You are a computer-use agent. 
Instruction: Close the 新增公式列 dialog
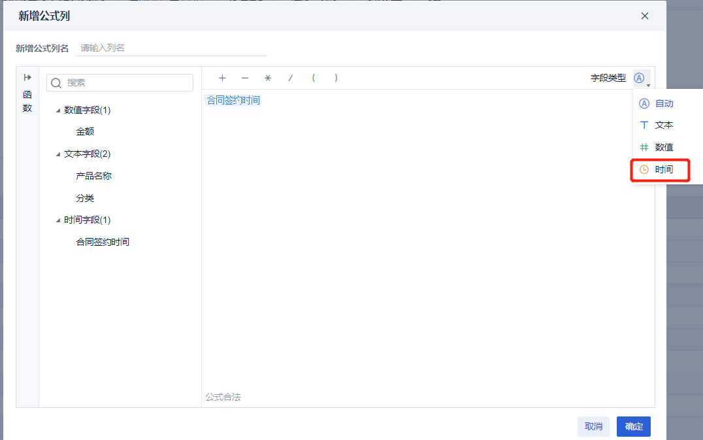coord(645,16)
